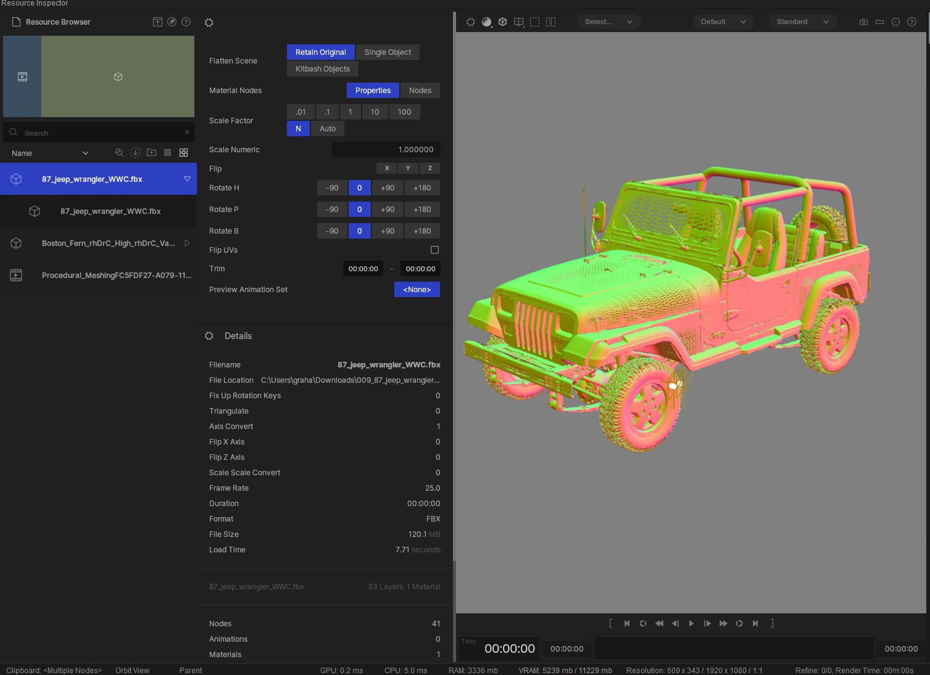
Task: Select the matcap shading sphere icon in viewport toolbar
Action: click(x=486, y=22)
